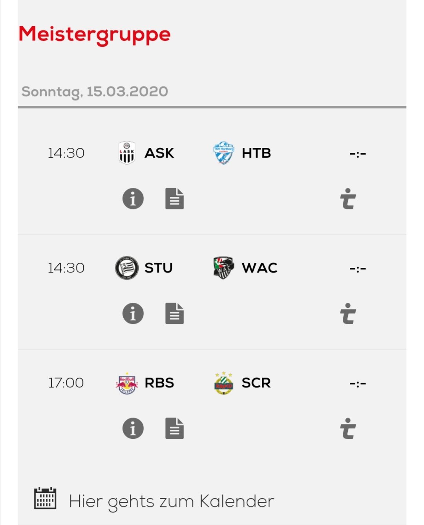Viewport: 424px width, 525px height.
Task: Select the HTB team name
Action: tap(256, 153)
